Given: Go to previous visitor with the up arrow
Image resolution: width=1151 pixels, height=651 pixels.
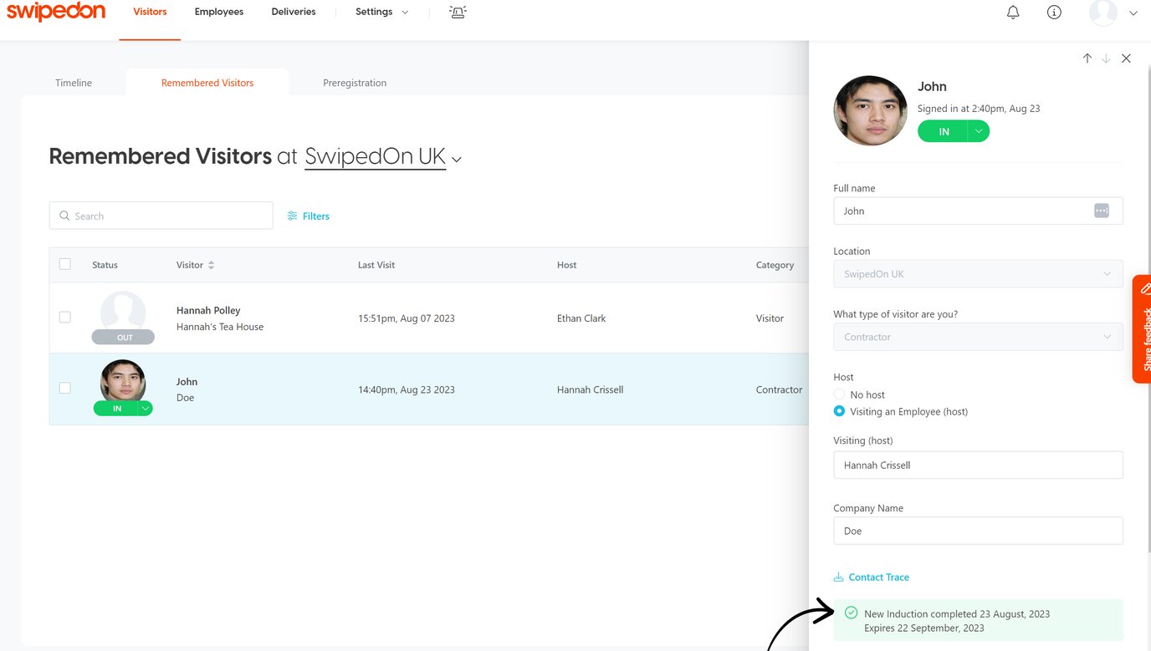Looking at the screenshot, I should tap(1087, 58).
